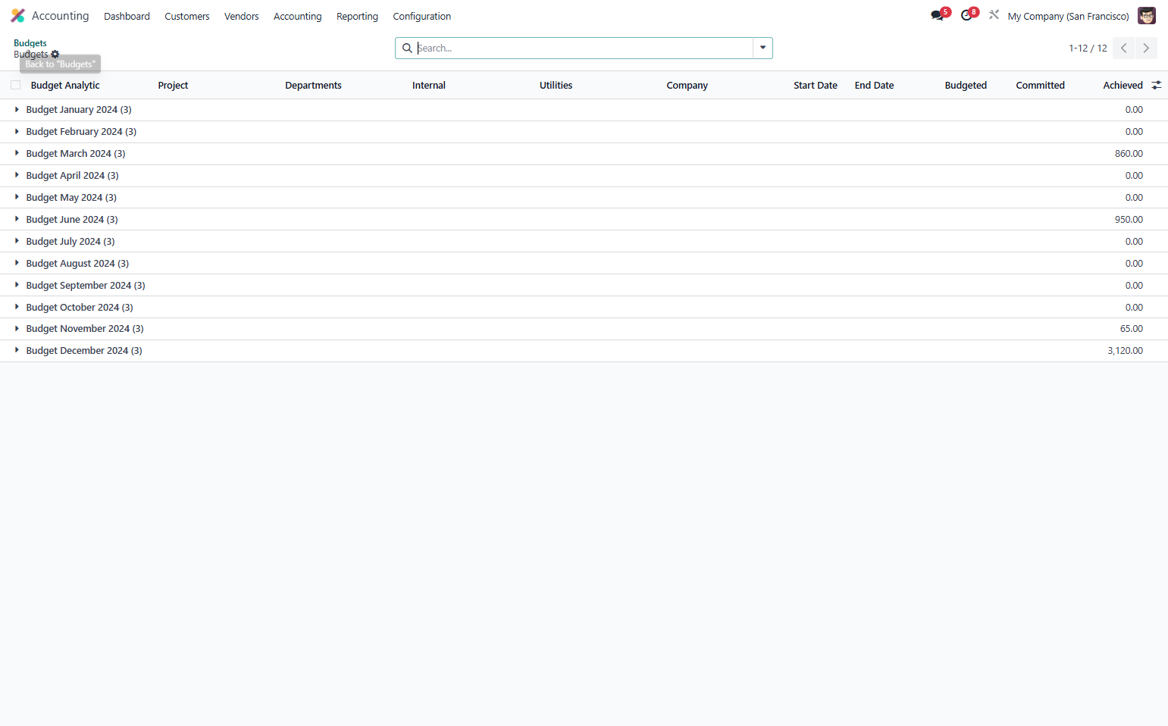The width and height of the screenshot is (1168, 726).
Task: Open the discuss messages icon
Action: point(938,15)
